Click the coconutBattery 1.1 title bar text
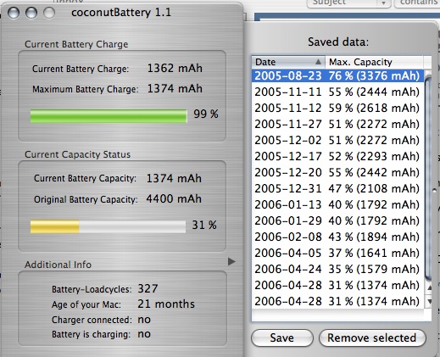 pyautogui.click(x=121, y=13)
